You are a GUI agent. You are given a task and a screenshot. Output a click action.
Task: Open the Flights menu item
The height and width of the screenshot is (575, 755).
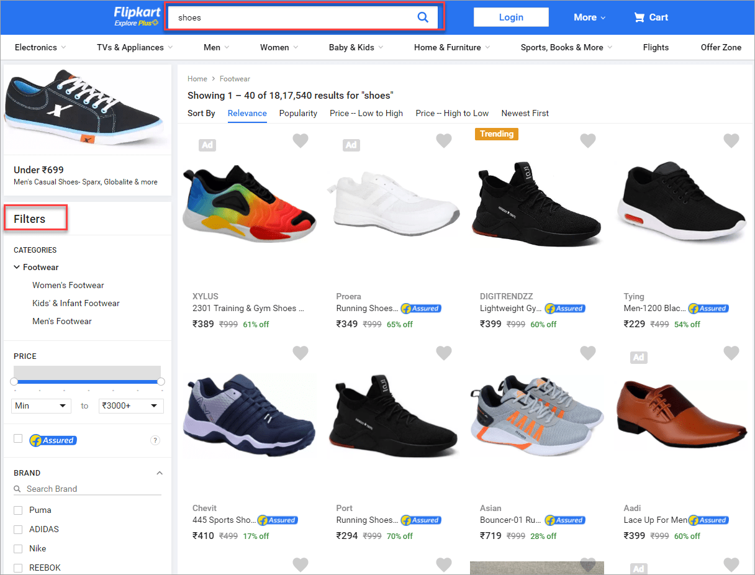656,47
